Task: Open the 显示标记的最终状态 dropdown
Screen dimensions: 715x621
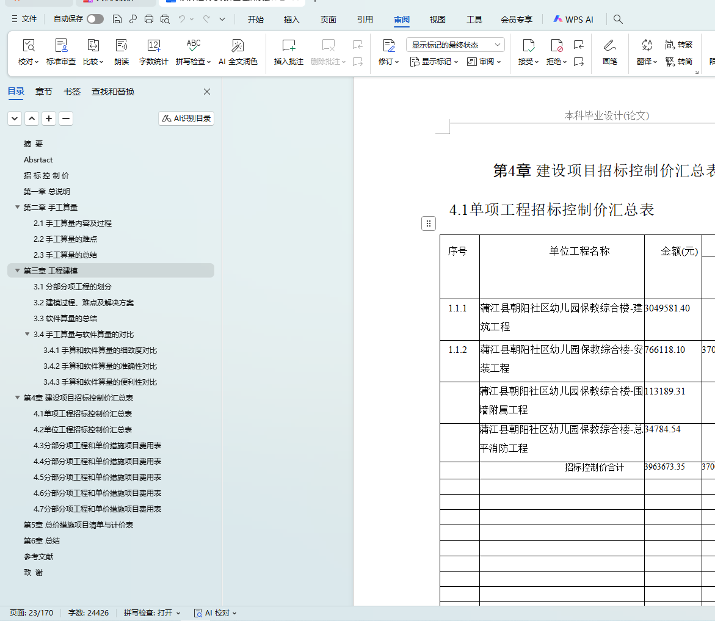Action: 455,45
